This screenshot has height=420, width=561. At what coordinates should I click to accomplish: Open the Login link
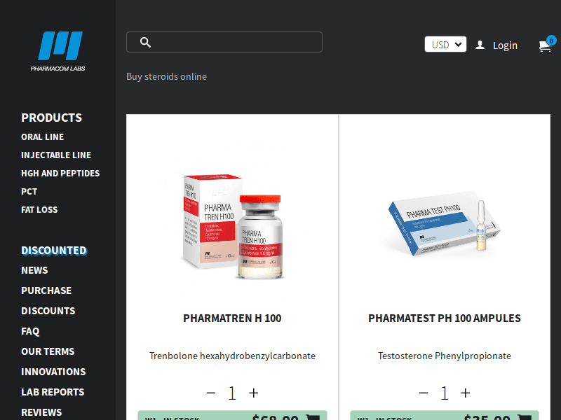point(505,45)
